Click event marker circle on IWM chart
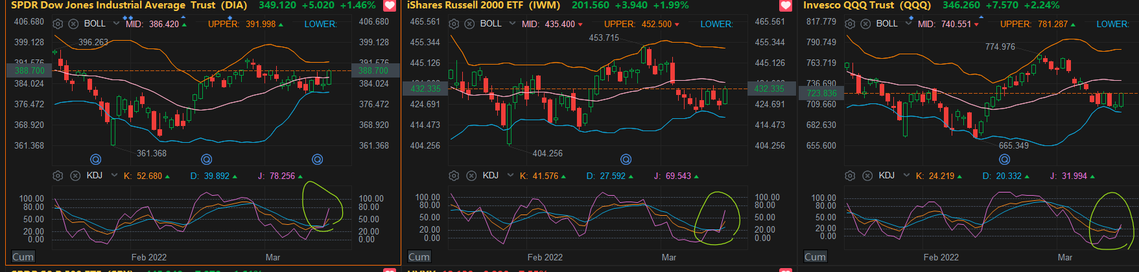 626,159
